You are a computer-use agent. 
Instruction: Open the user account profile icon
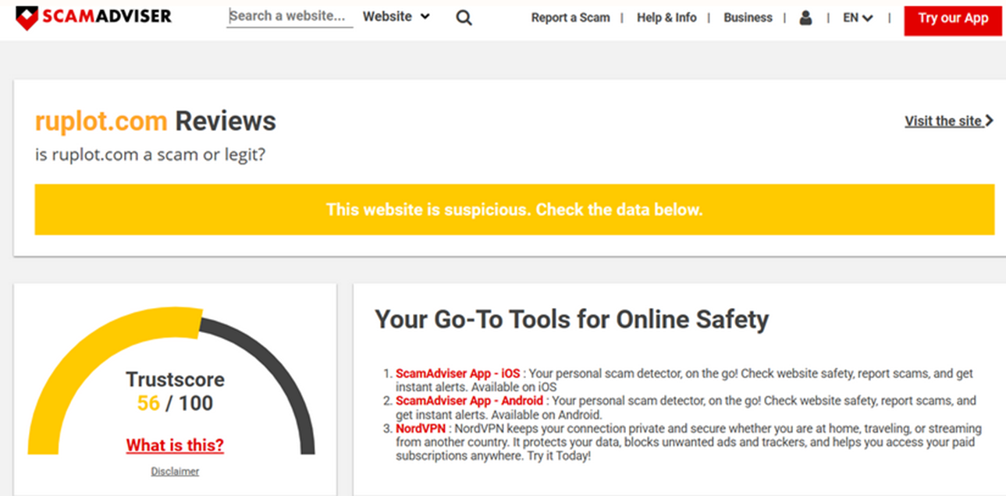click(805, 17)
